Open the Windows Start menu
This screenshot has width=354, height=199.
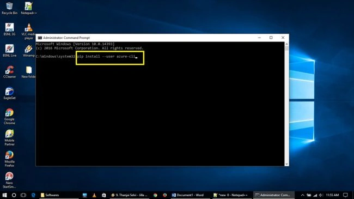[4, 195]
